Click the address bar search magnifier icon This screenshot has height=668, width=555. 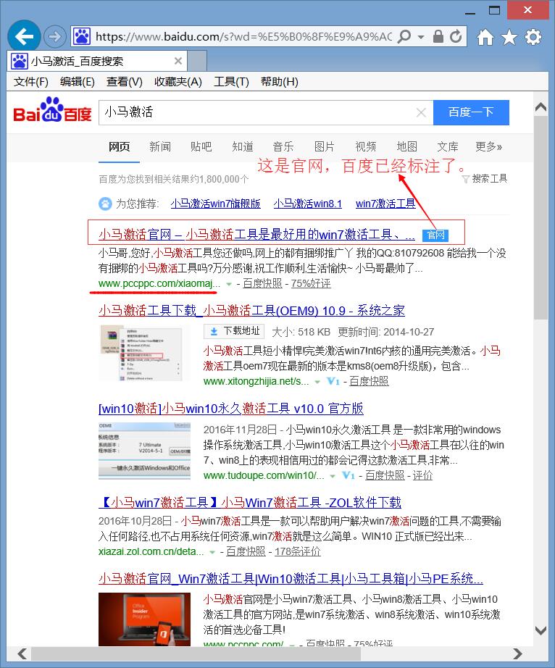click(x=404, y=37)
